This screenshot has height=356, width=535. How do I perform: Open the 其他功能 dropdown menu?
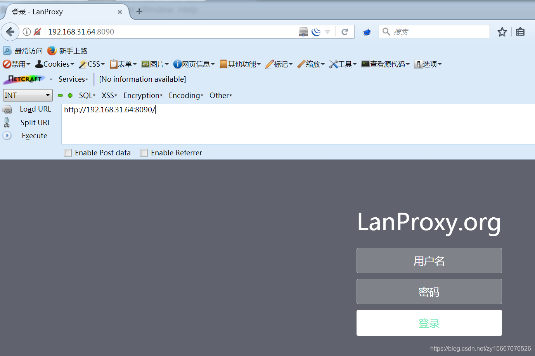point(241,64)
